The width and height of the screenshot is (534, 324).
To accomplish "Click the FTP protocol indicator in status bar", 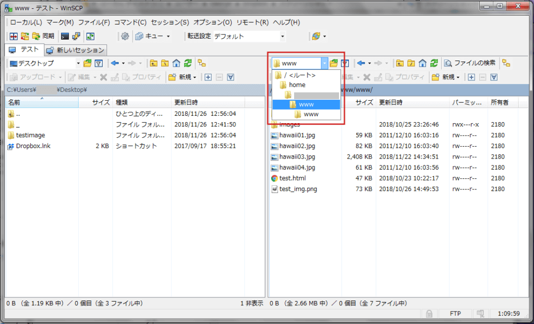I will (x=456, y=314).
